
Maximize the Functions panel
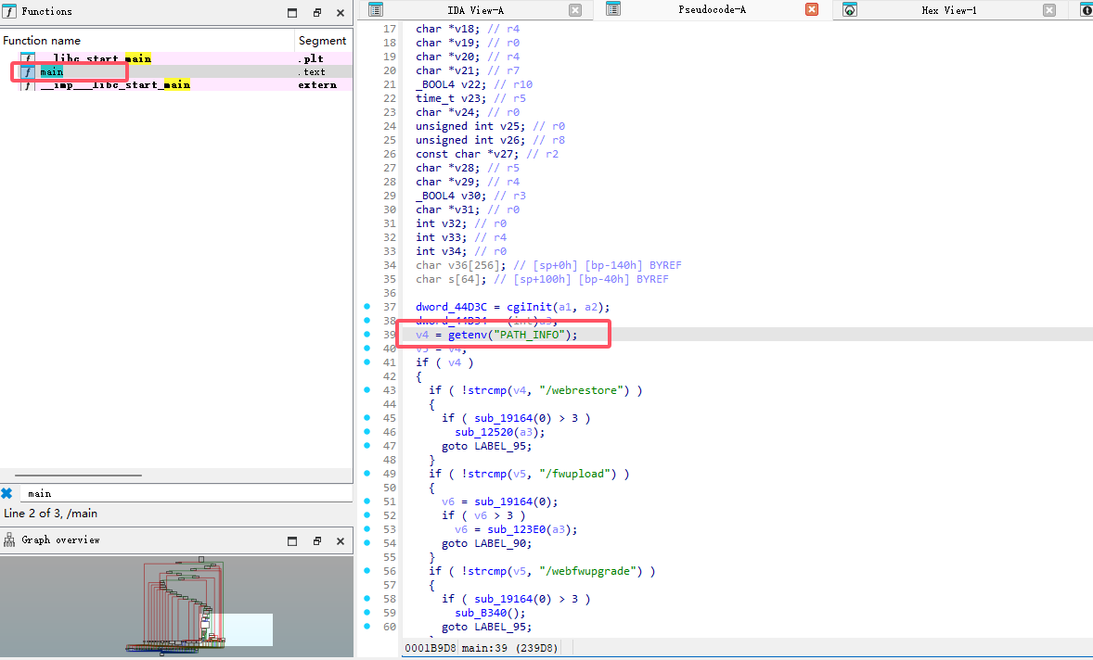click(x=292, y=13)
